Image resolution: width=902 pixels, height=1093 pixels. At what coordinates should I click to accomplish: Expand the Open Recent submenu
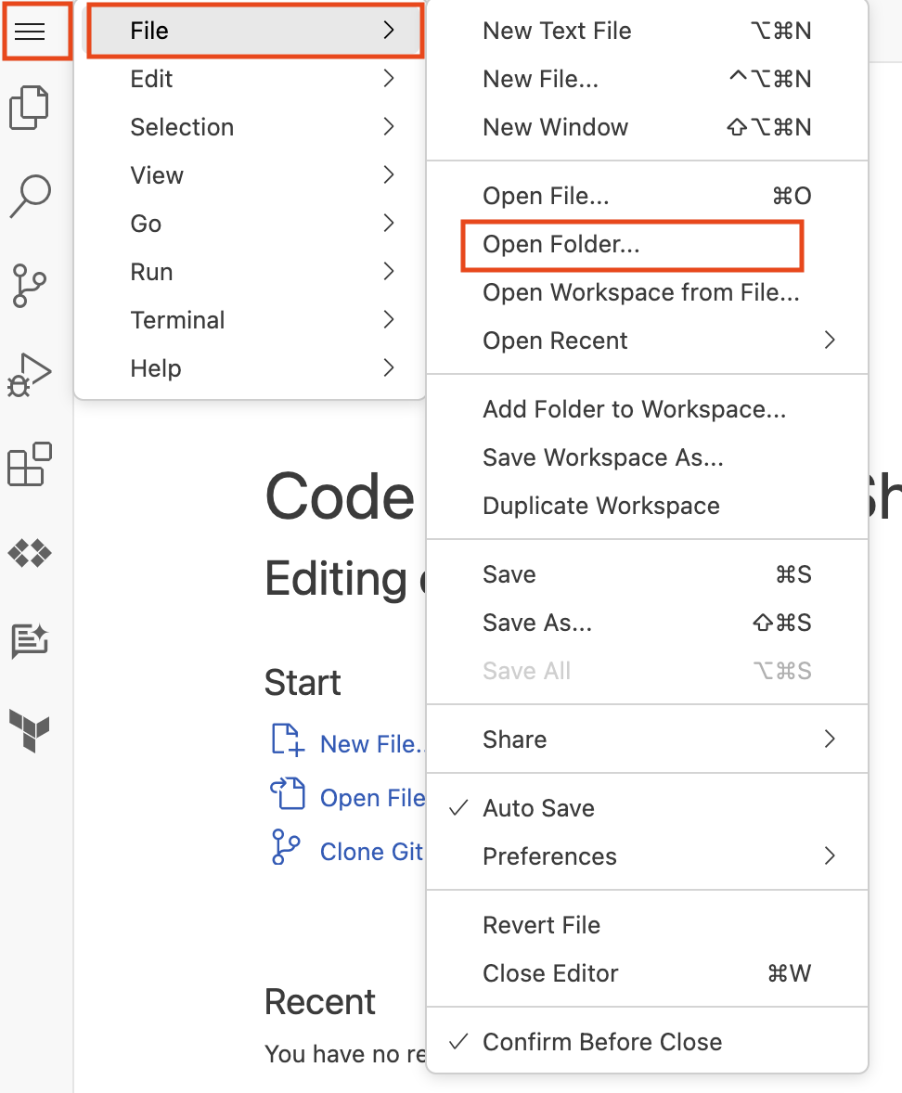click(555, 341)
